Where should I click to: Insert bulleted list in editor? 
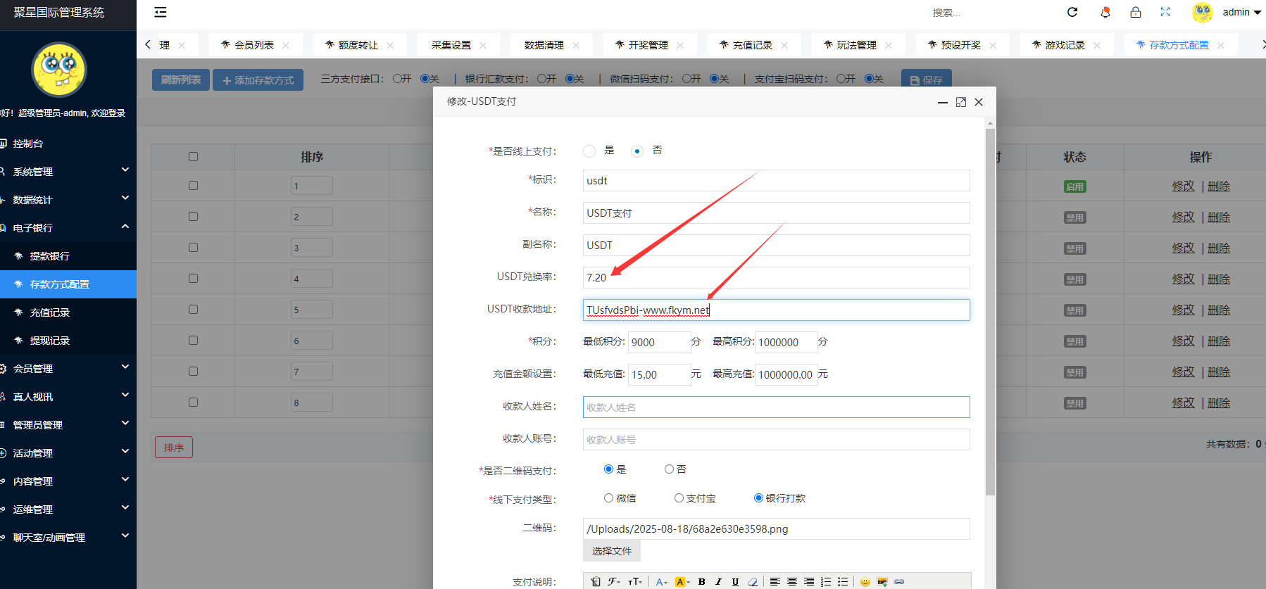point(843,582)
